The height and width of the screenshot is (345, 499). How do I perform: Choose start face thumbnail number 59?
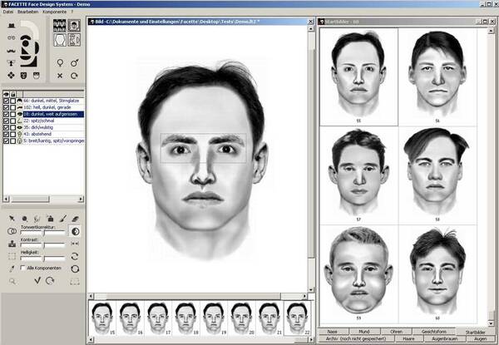point(358,273)
